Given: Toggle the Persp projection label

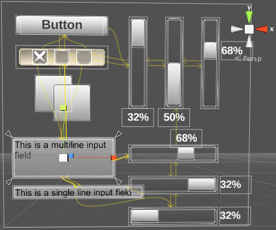Looking at the screenshot, I should (252, 58).
